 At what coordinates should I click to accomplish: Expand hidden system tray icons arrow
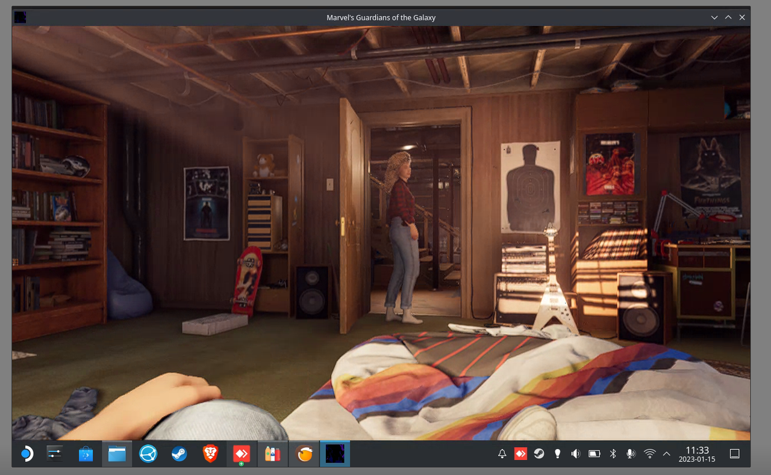point(666,454)
